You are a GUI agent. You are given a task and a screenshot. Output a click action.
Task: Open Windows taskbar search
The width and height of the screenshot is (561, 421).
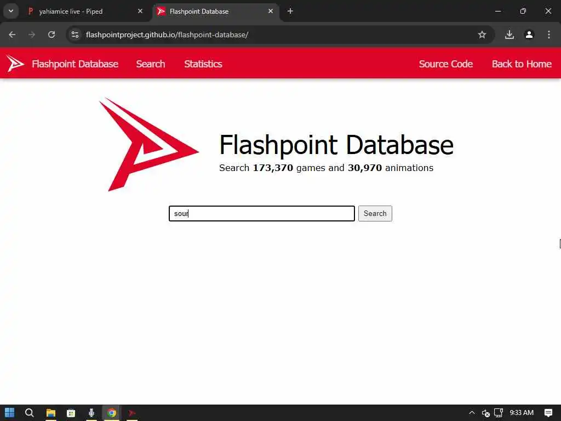[30, 413]
